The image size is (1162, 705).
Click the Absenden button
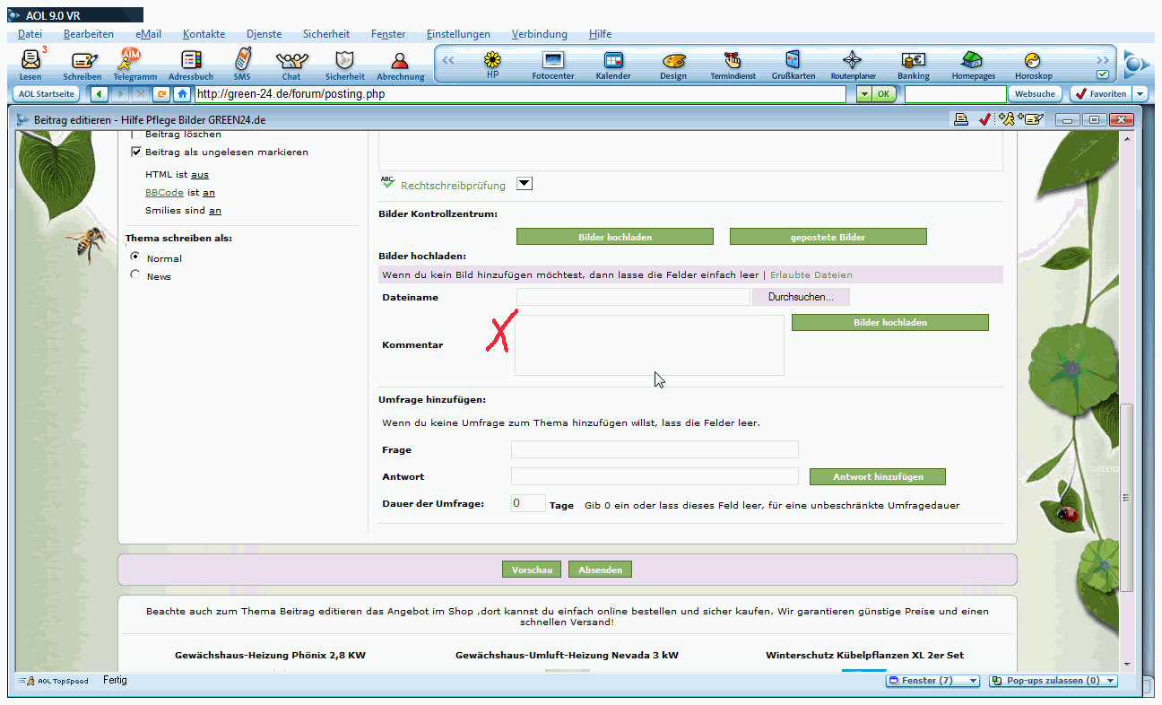[600, 570]
